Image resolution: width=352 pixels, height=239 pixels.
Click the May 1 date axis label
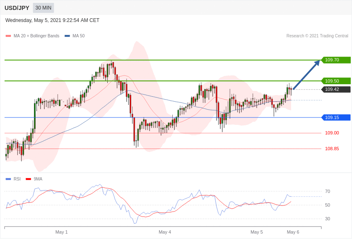pos(62,232)
